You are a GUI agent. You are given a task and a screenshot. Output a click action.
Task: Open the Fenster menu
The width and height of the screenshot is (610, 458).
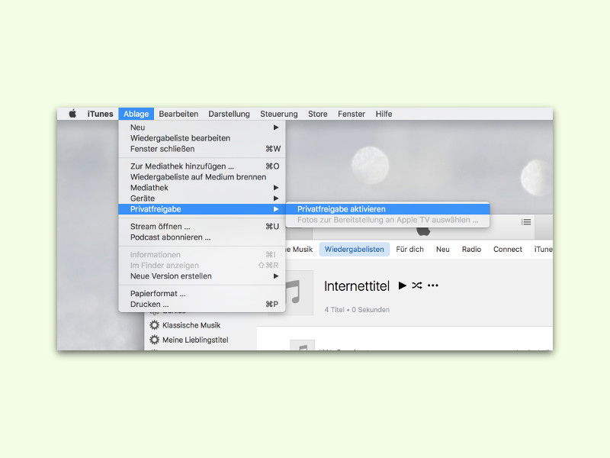352,114
